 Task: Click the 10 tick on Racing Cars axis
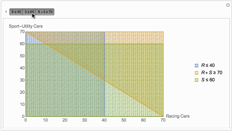[x=45, y=120]
